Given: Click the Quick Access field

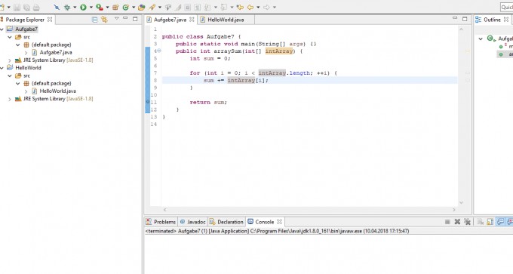Looking at the screenshot, I should [506, 8].
